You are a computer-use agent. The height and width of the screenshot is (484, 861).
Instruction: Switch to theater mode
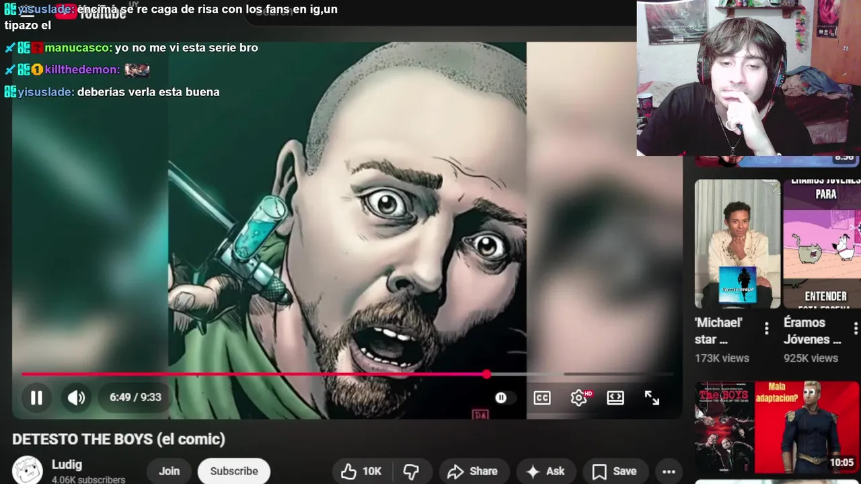615,398
